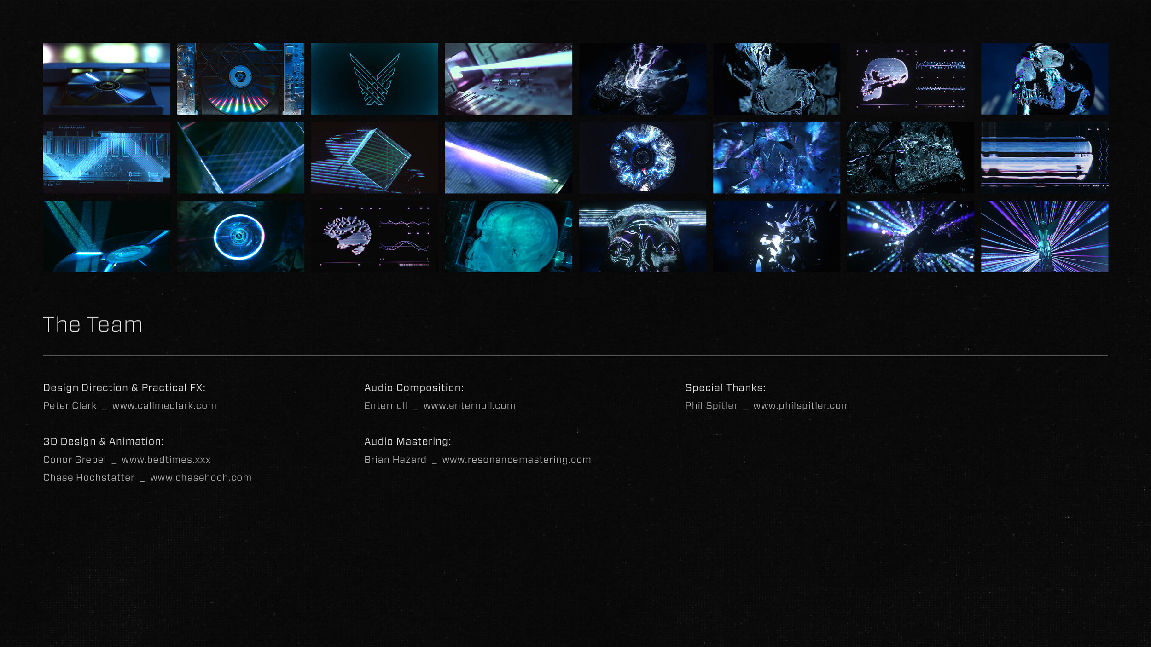Open the horizontal glitch bars thumbnail

pos(1044,157)
